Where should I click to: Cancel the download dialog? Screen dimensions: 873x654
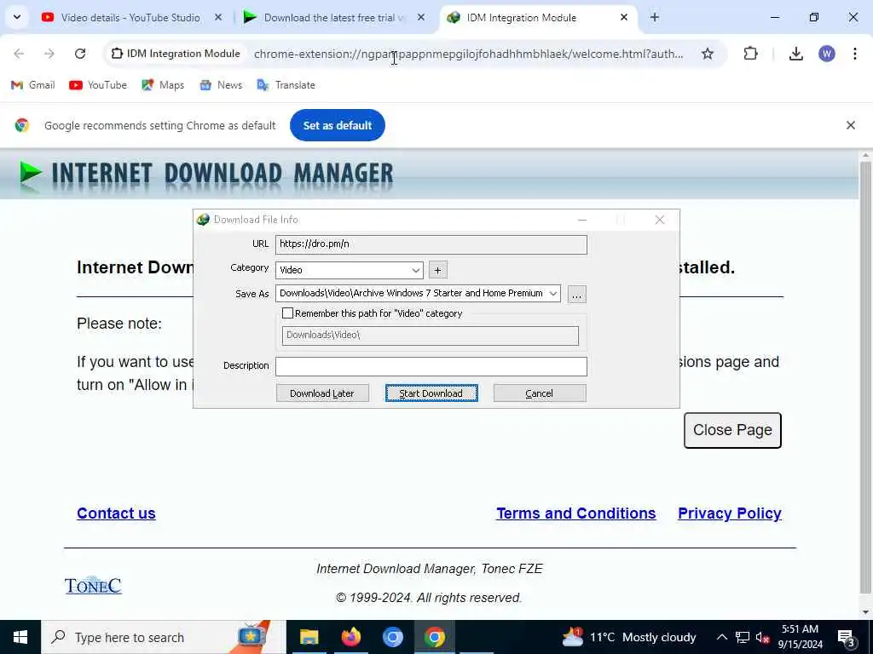[540, 393]
